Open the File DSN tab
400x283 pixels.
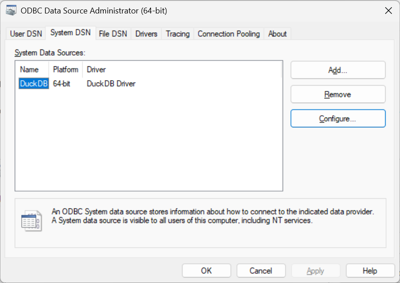(x=113, y=33)
